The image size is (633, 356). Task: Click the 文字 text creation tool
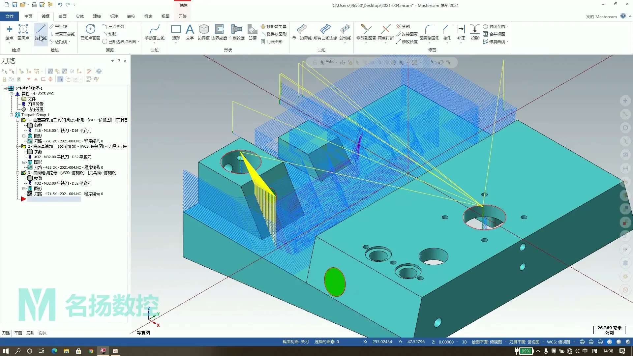tap(190, 32)
